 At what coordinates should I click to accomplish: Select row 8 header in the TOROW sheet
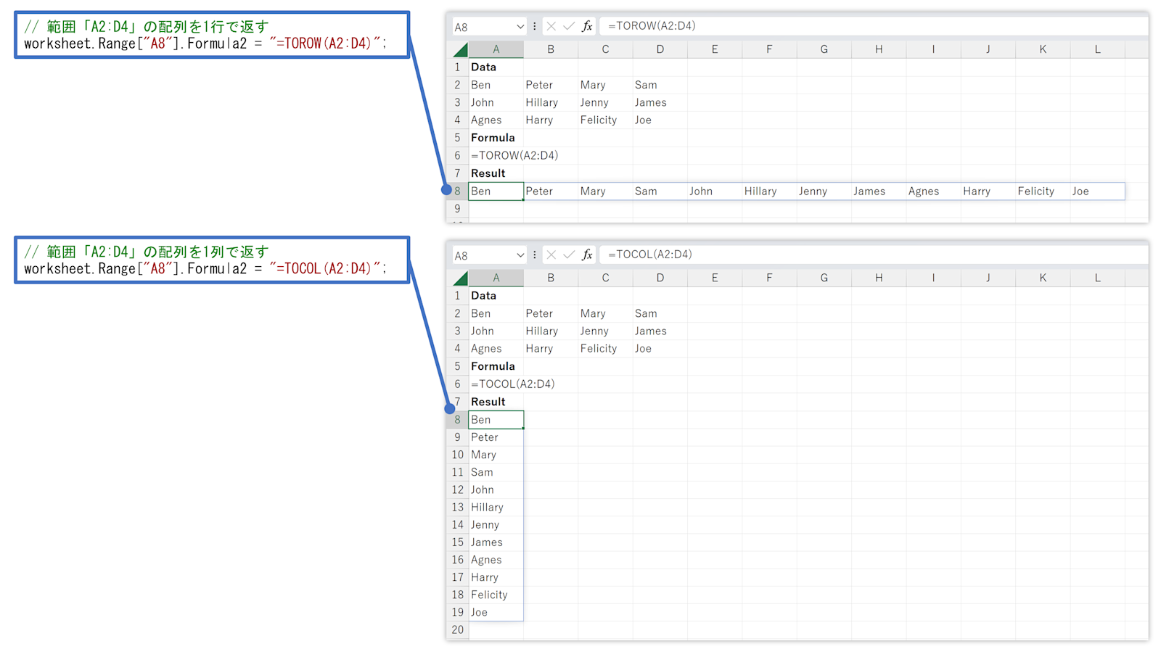point(457,191)
